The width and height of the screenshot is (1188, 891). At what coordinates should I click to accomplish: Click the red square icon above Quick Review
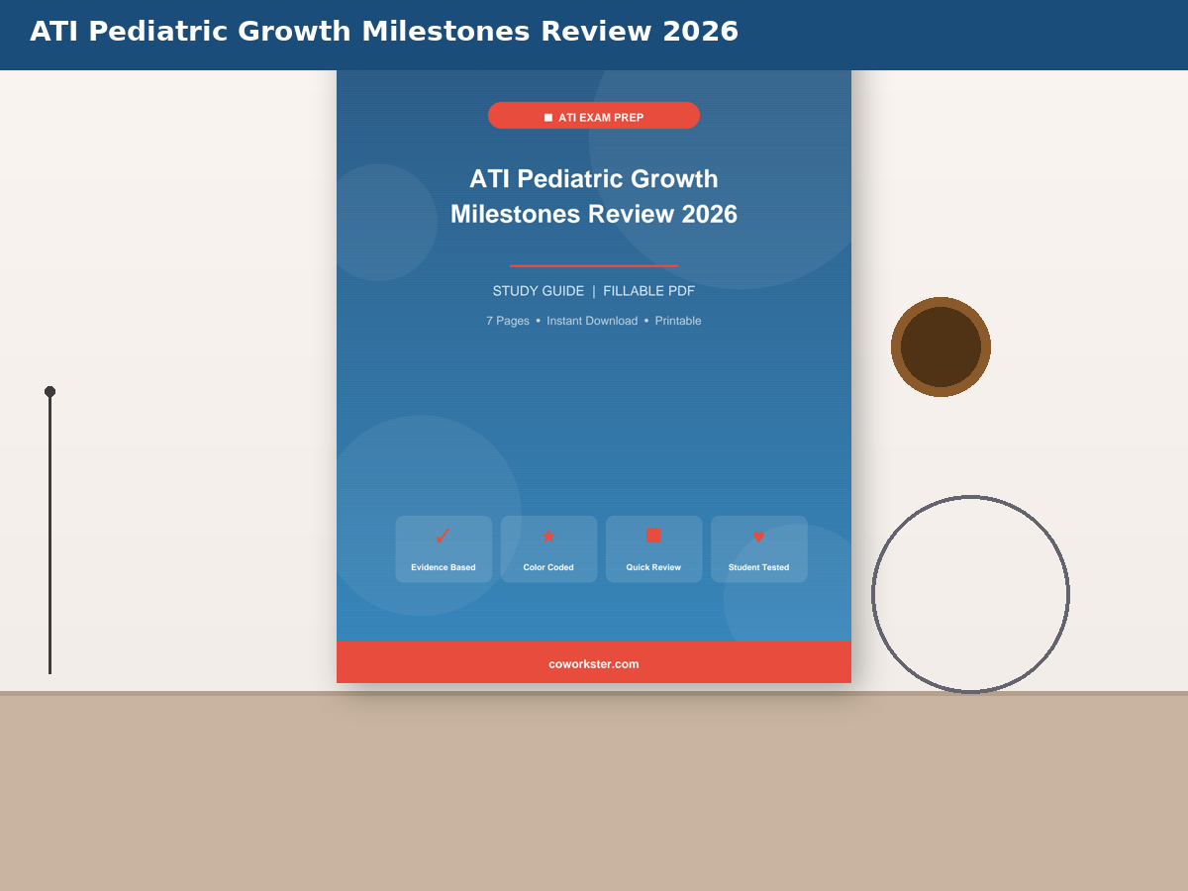pyautogui.click(x=653, y=535)
